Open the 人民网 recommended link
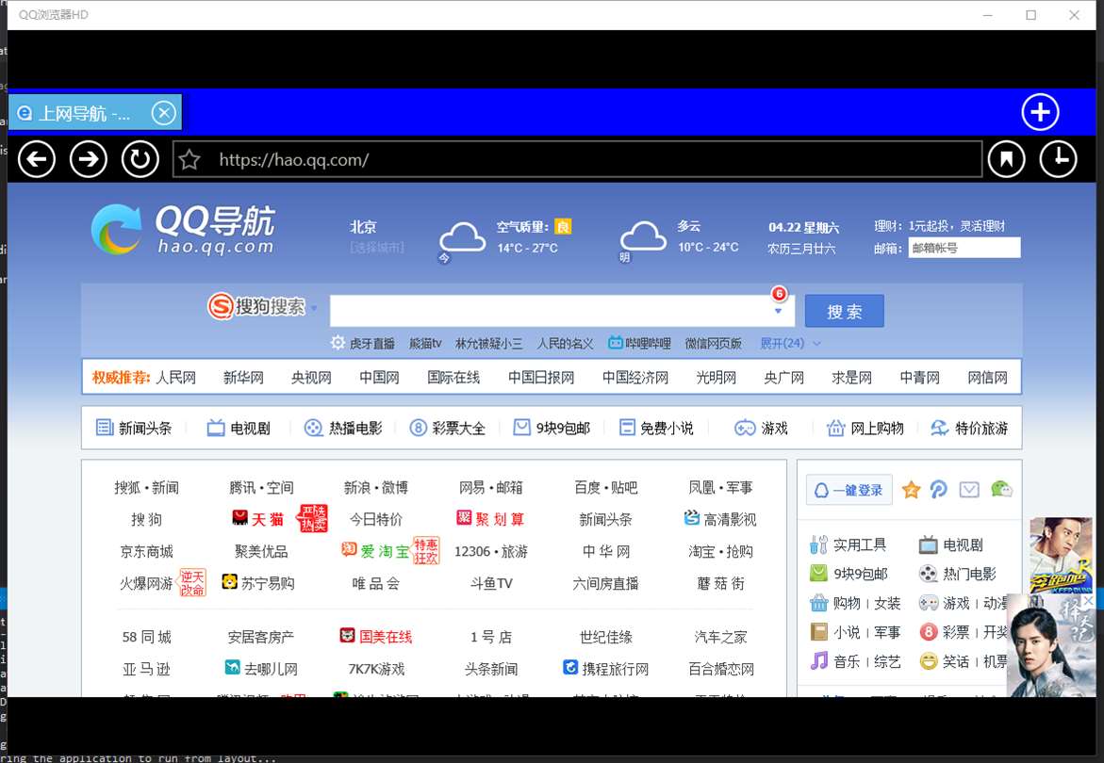Viewport: 1104px width, 763px height. 175,378
